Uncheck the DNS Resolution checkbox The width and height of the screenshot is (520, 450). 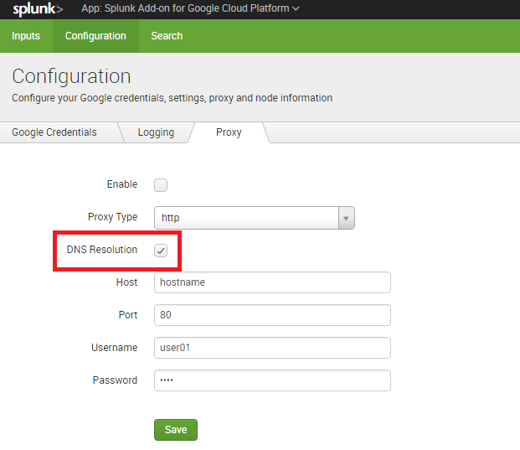tap(161, 251)
